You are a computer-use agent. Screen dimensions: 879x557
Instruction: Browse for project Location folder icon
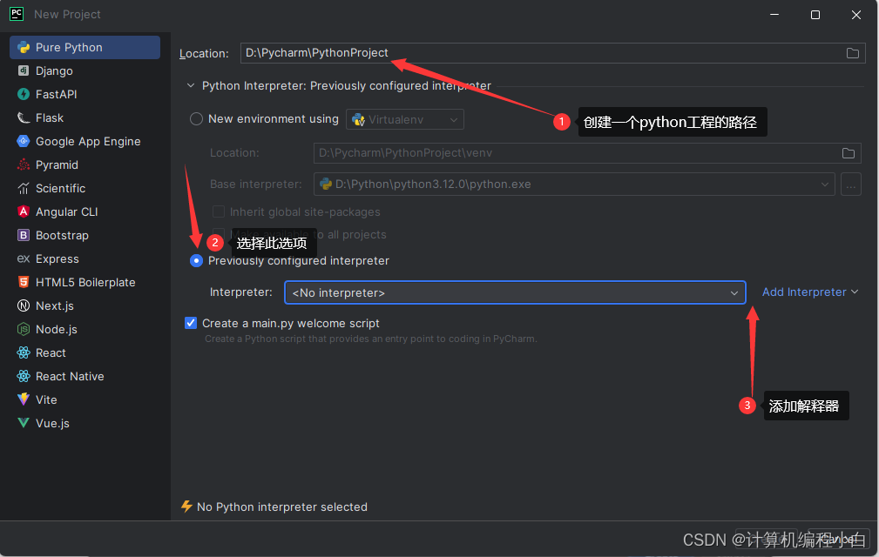(x=852, y=53)
